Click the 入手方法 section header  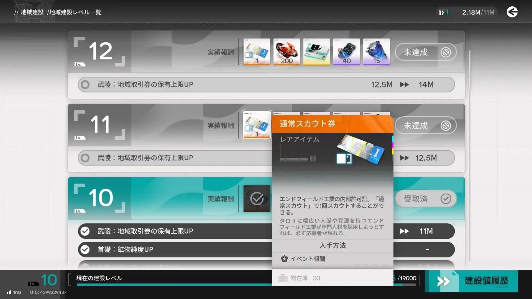click(333, 246)
